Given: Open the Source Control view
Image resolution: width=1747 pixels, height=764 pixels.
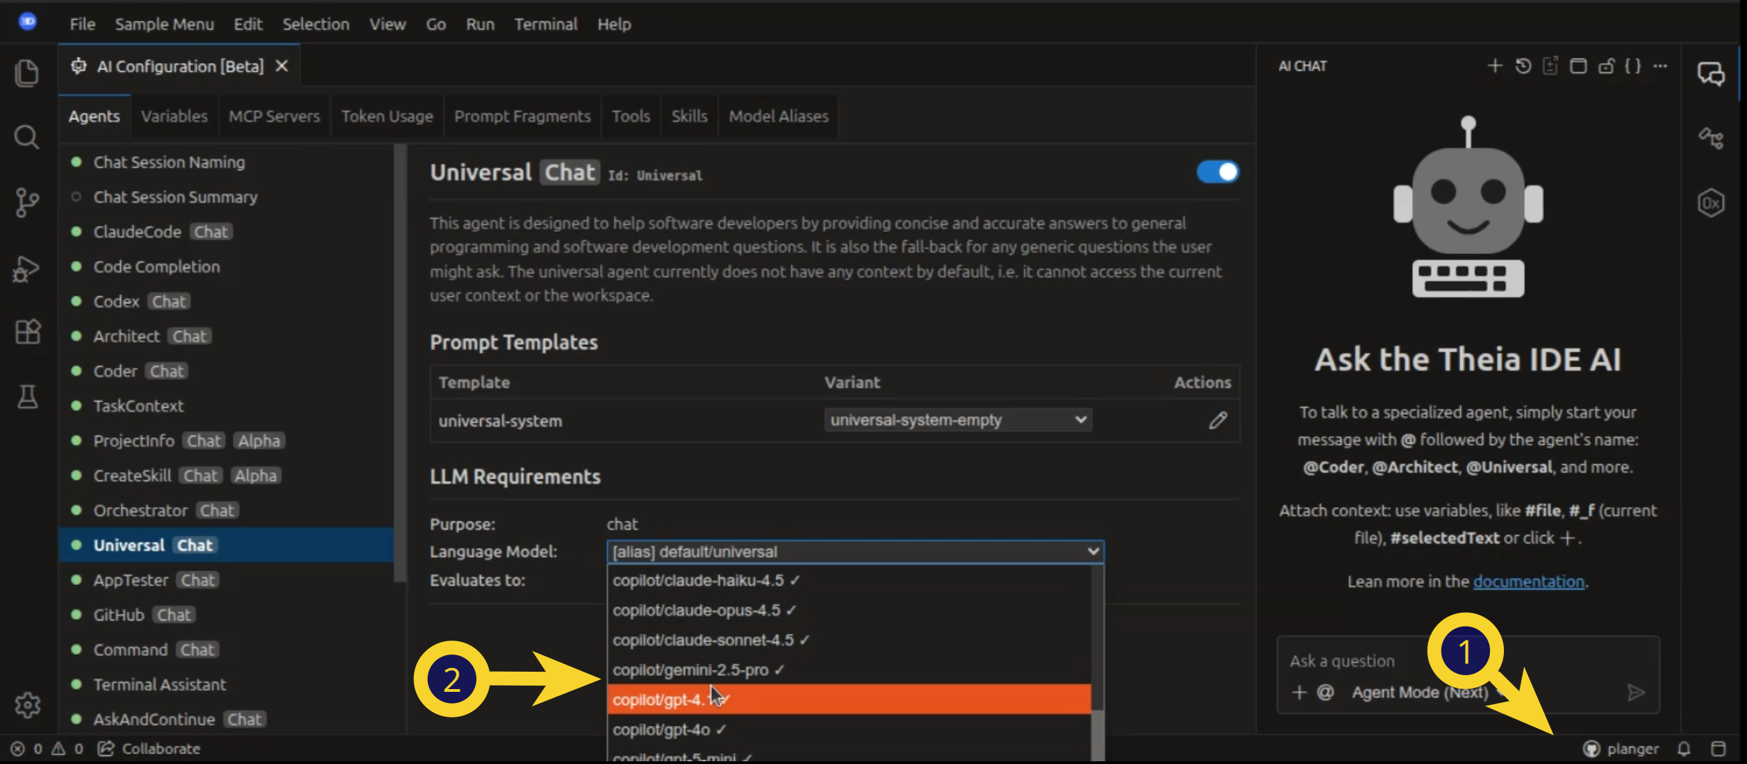Looking at the screenshot, I should coord(27,203).
